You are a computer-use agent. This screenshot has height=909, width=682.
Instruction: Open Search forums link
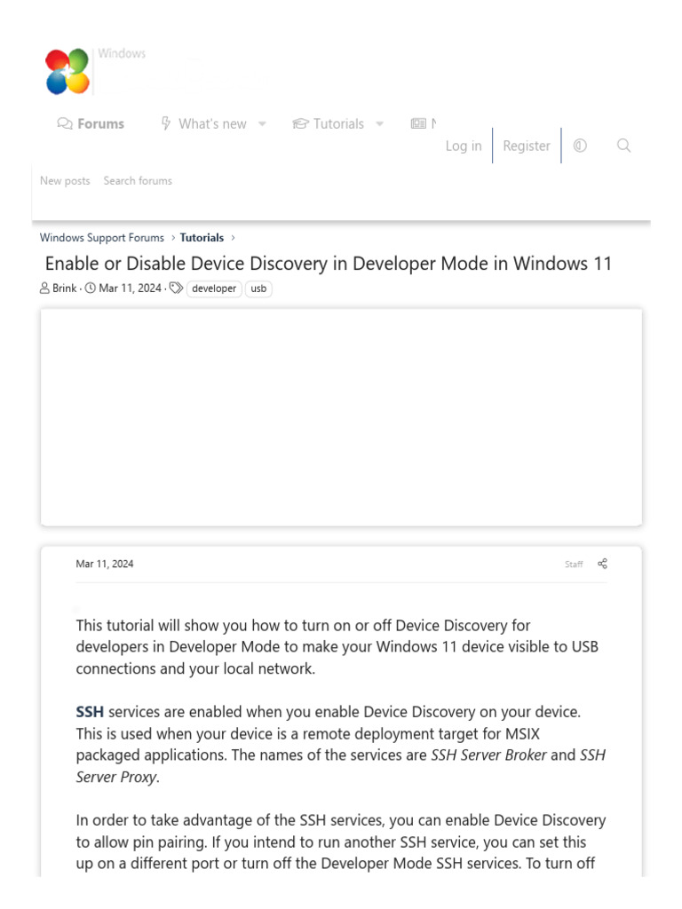tap(138, 181)
